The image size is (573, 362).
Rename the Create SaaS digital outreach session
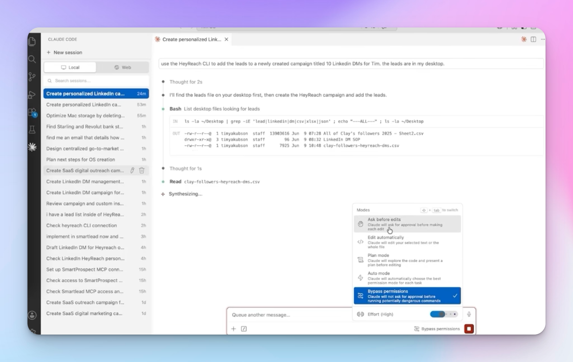click(132, 170)
